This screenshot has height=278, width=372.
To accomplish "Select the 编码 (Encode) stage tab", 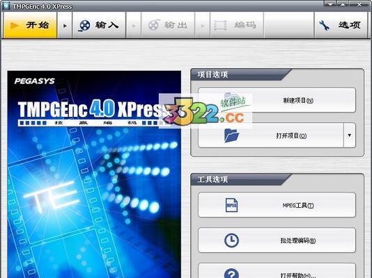I will point(237,25).
